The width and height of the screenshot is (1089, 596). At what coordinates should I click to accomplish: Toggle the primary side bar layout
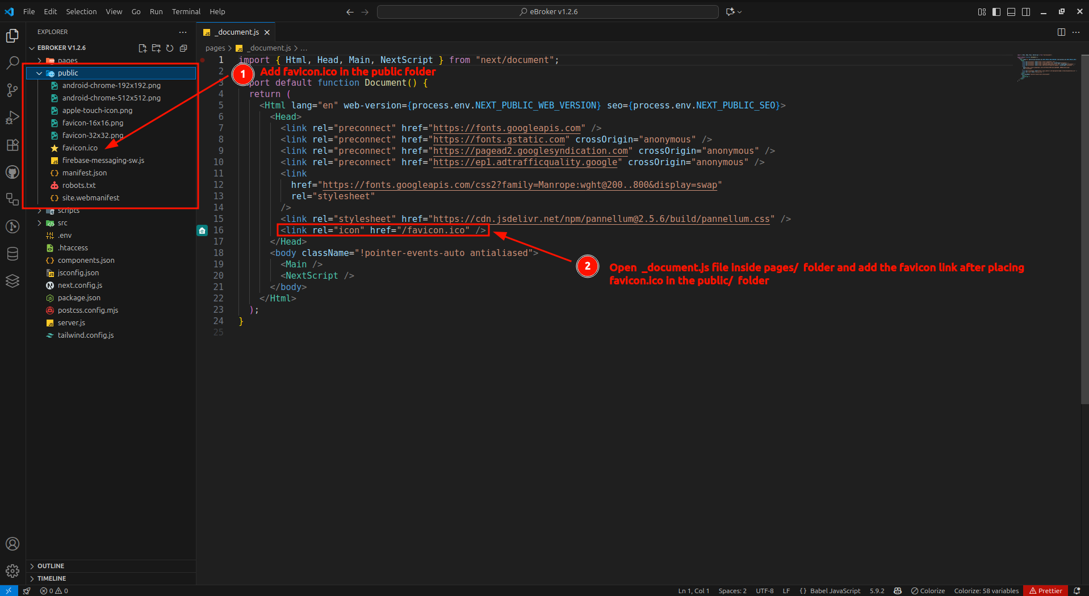996,12
